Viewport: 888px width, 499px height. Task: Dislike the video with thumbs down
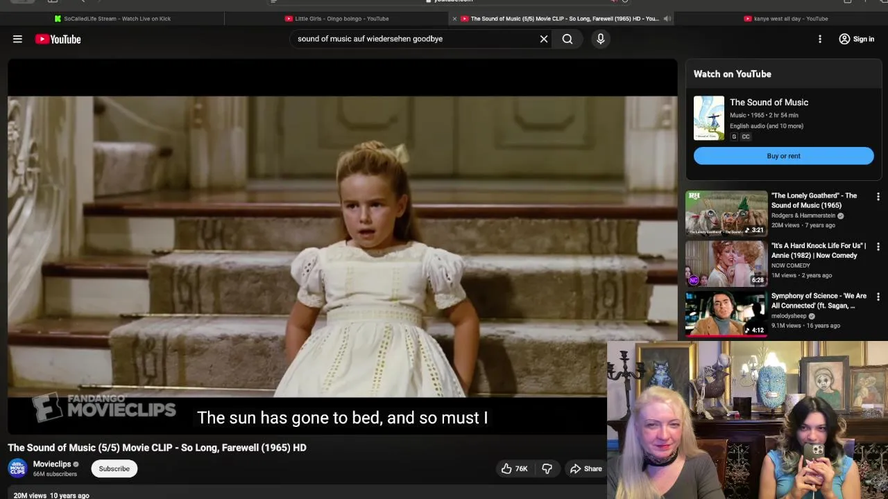point(547,469)
